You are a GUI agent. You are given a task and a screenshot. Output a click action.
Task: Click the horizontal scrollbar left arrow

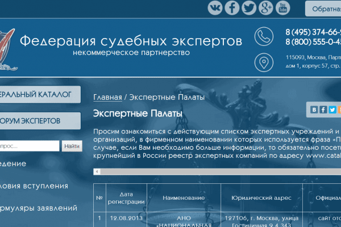(97, 171)
